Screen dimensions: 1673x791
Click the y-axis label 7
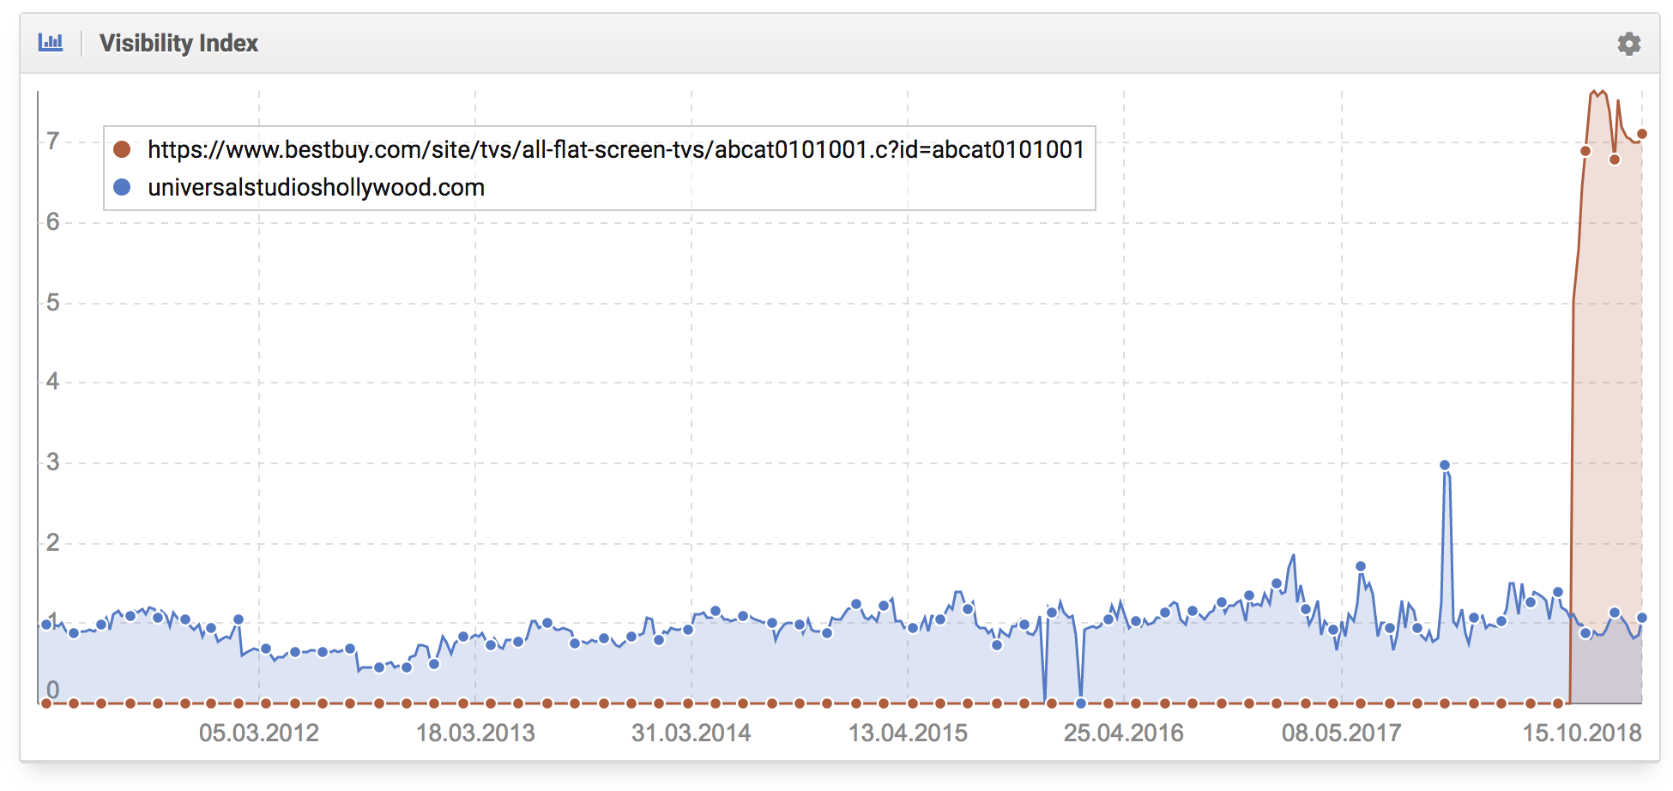pyautogui.click(x=53, y=141)
